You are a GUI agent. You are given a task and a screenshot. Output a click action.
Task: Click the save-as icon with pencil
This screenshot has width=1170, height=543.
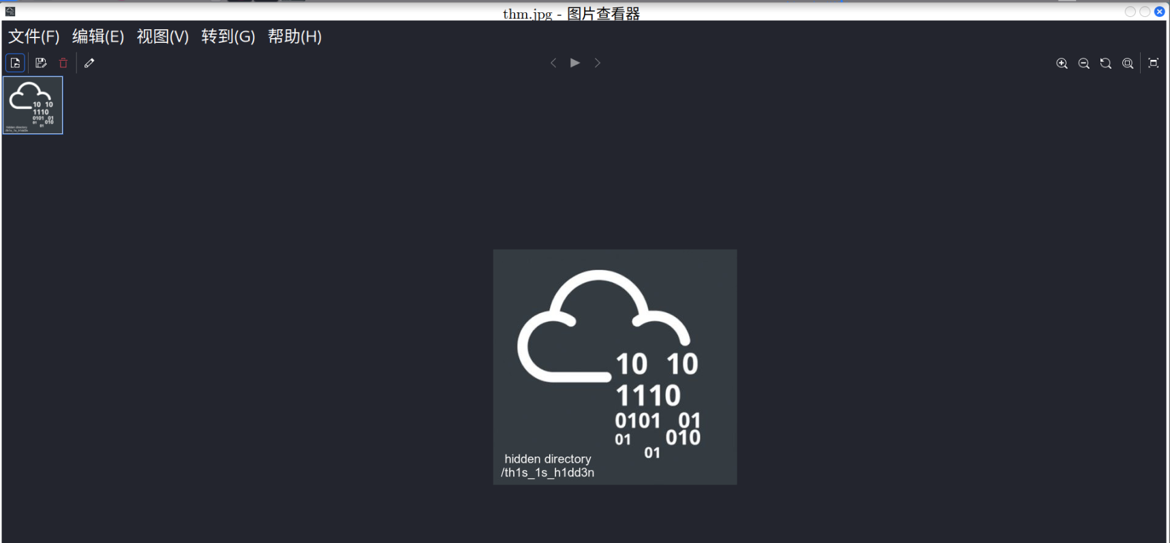[41, 63]
